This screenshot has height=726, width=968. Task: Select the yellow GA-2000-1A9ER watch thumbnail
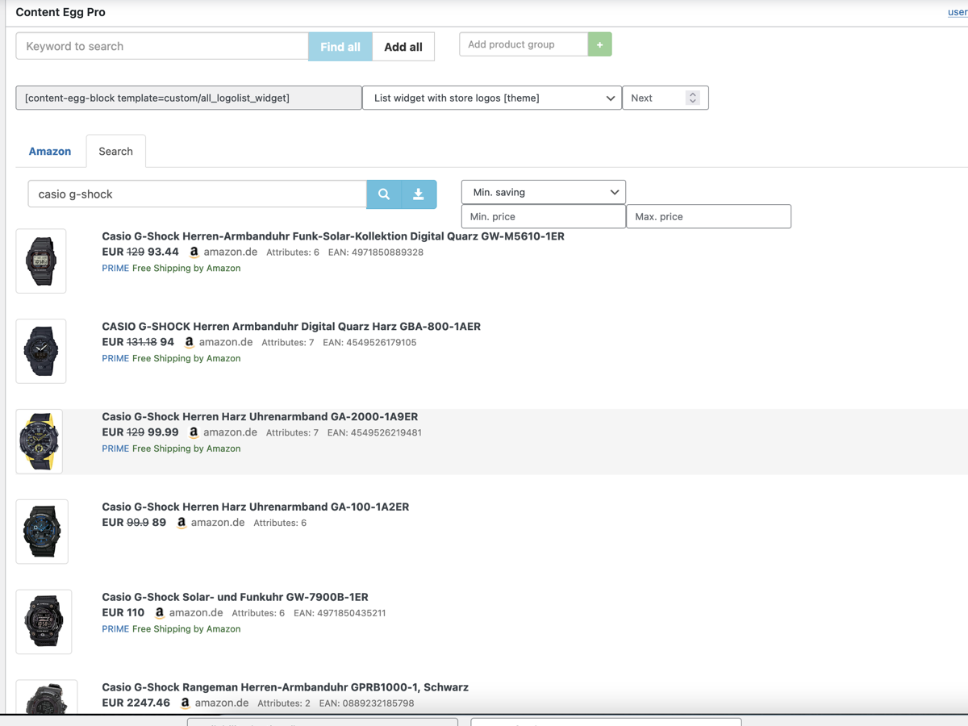(40, 441)
